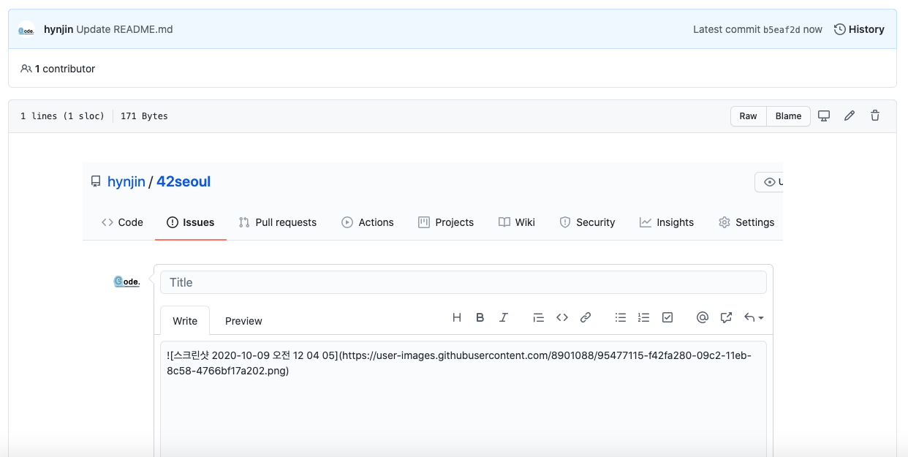Switch to the Code tab

coord(122,222)
